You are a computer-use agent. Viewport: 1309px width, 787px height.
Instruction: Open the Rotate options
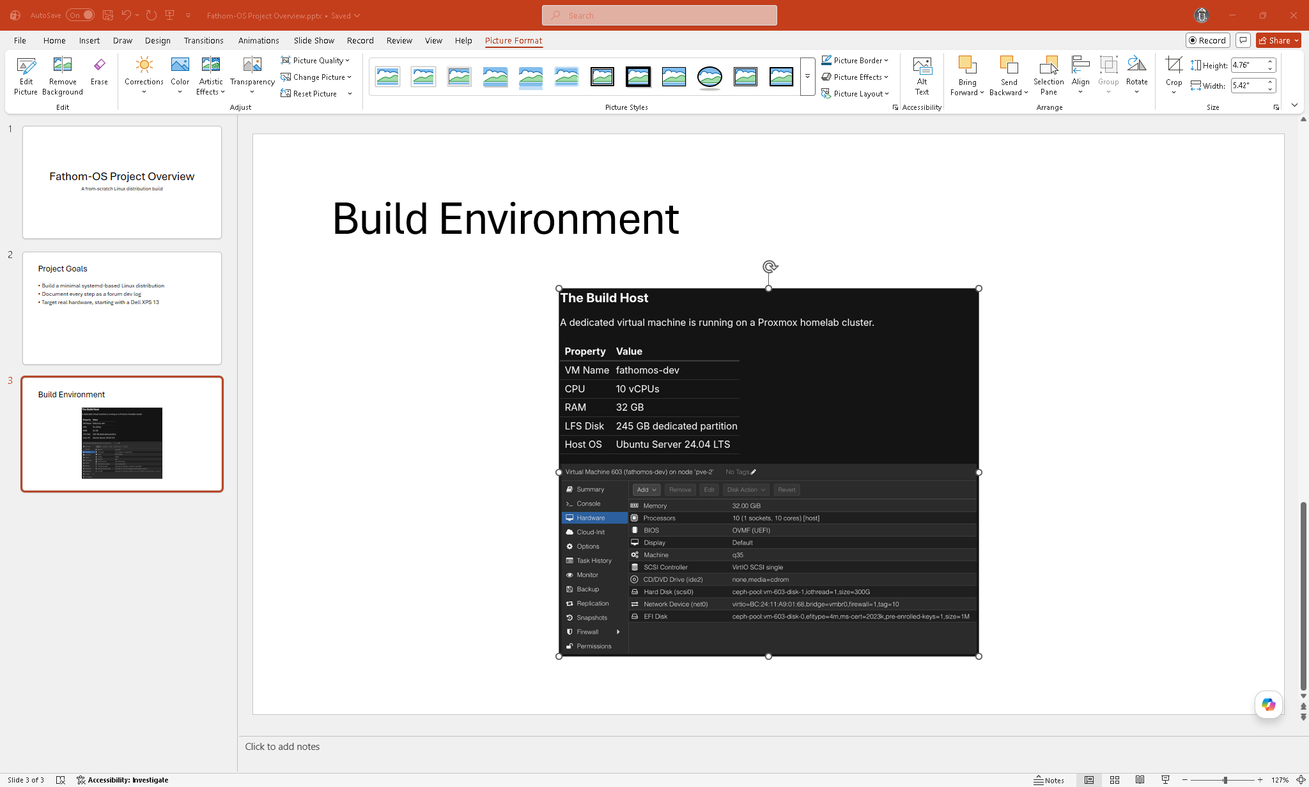click(x=1136, y=76)
